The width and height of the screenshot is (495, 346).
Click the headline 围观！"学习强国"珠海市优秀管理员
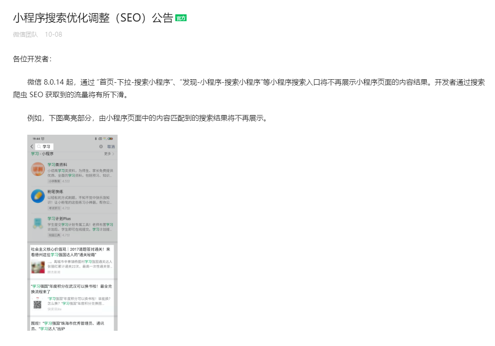click(68, 326)
